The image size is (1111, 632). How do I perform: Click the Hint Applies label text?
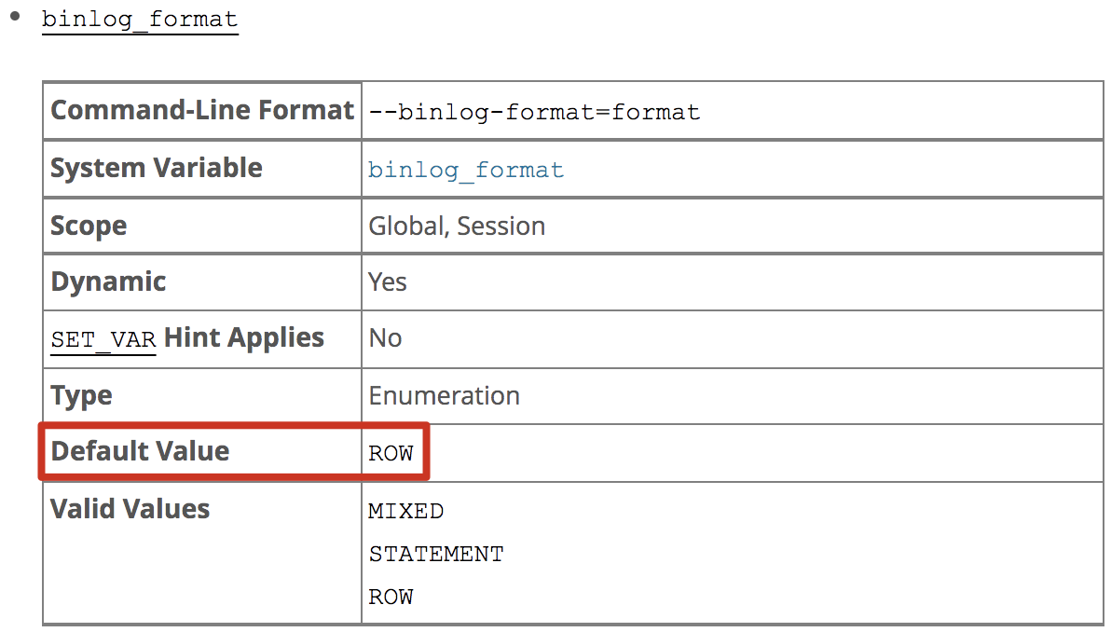click(244, 338)
